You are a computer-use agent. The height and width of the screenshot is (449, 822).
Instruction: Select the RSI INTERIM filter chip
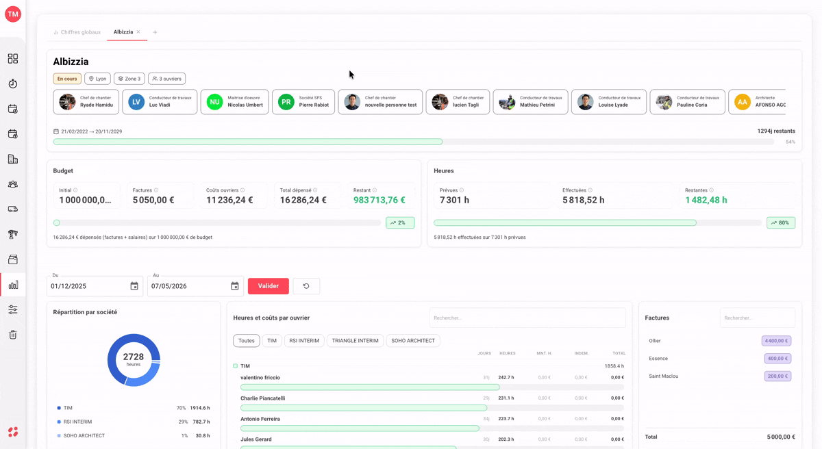coord(304,340)
